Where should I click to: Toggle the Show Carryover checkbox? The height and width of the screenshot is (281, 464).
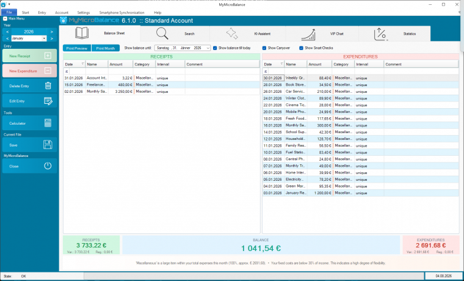[264, 48]
